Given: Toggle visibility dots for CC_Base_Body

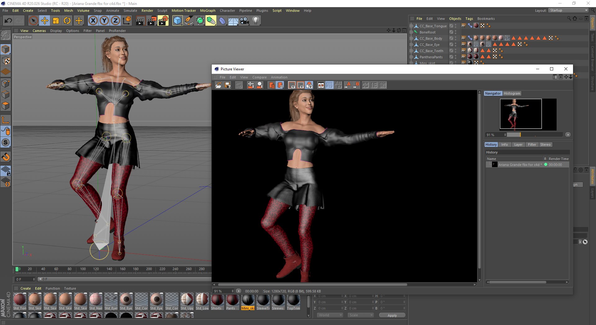Looking at the screenshot, I should coord(455,38).
